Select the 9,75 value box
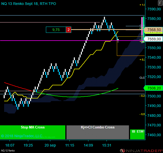Image resolution: width=163 pixels, height=153 pixels. [x=56, y=30]
